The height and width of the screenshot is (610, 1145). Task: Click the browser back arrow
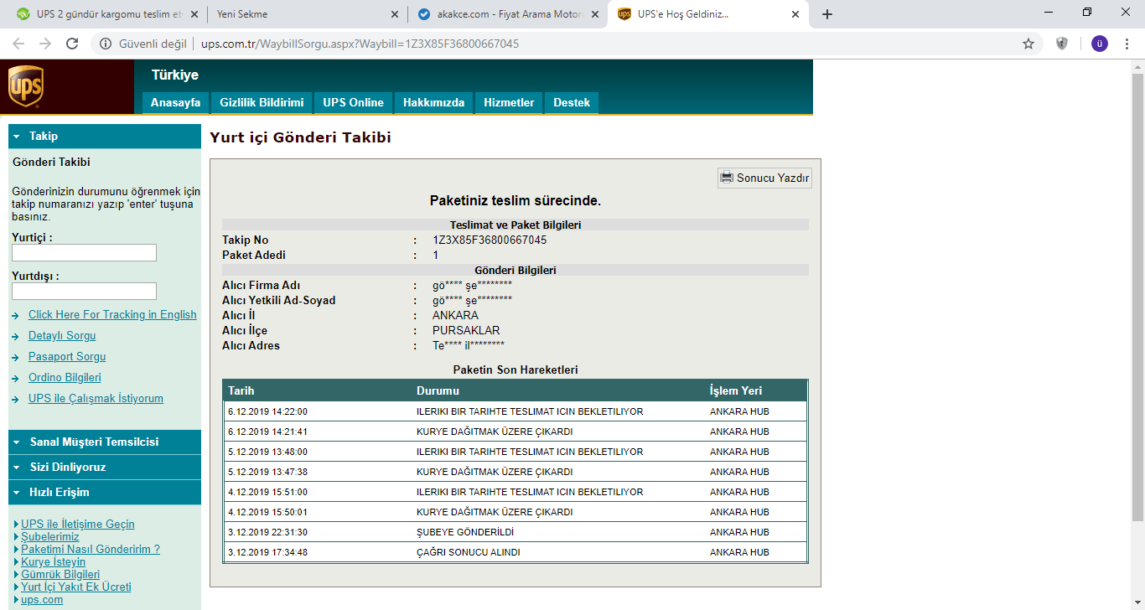18,44
